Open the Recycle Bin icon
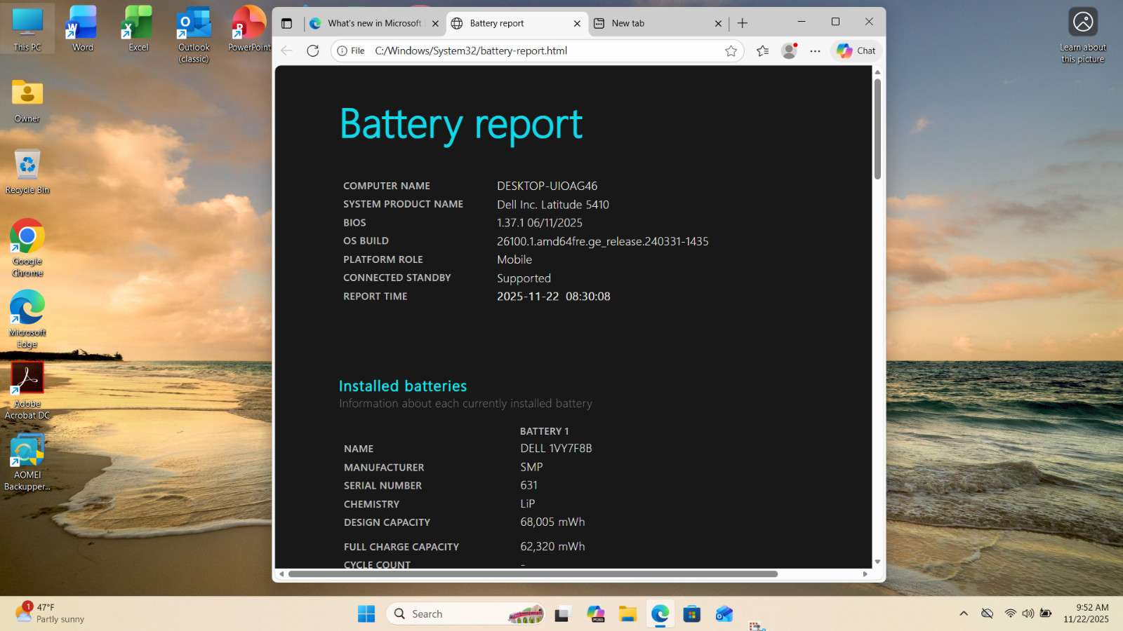 click(27, 172)
